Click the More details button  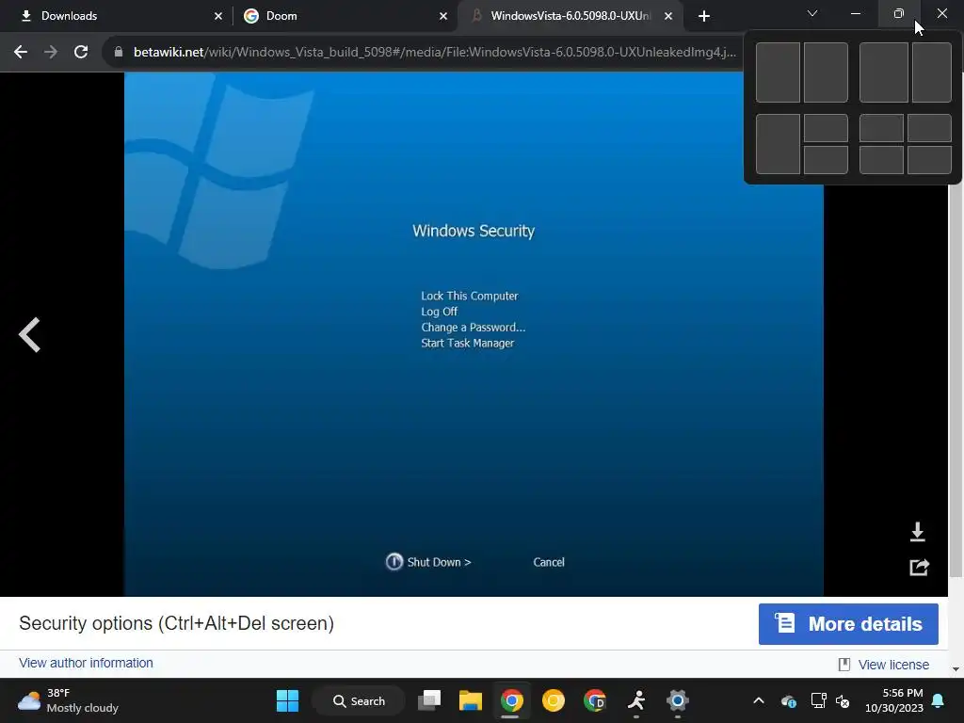coord(848,624)
